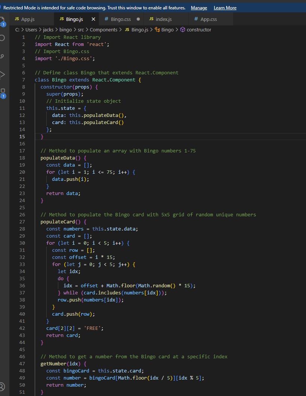Click the JS icon in the breadcrumb path
Image resolution: width=306 pixels, height=396 pixels.
pyautogui.click(x=127, y=30)
